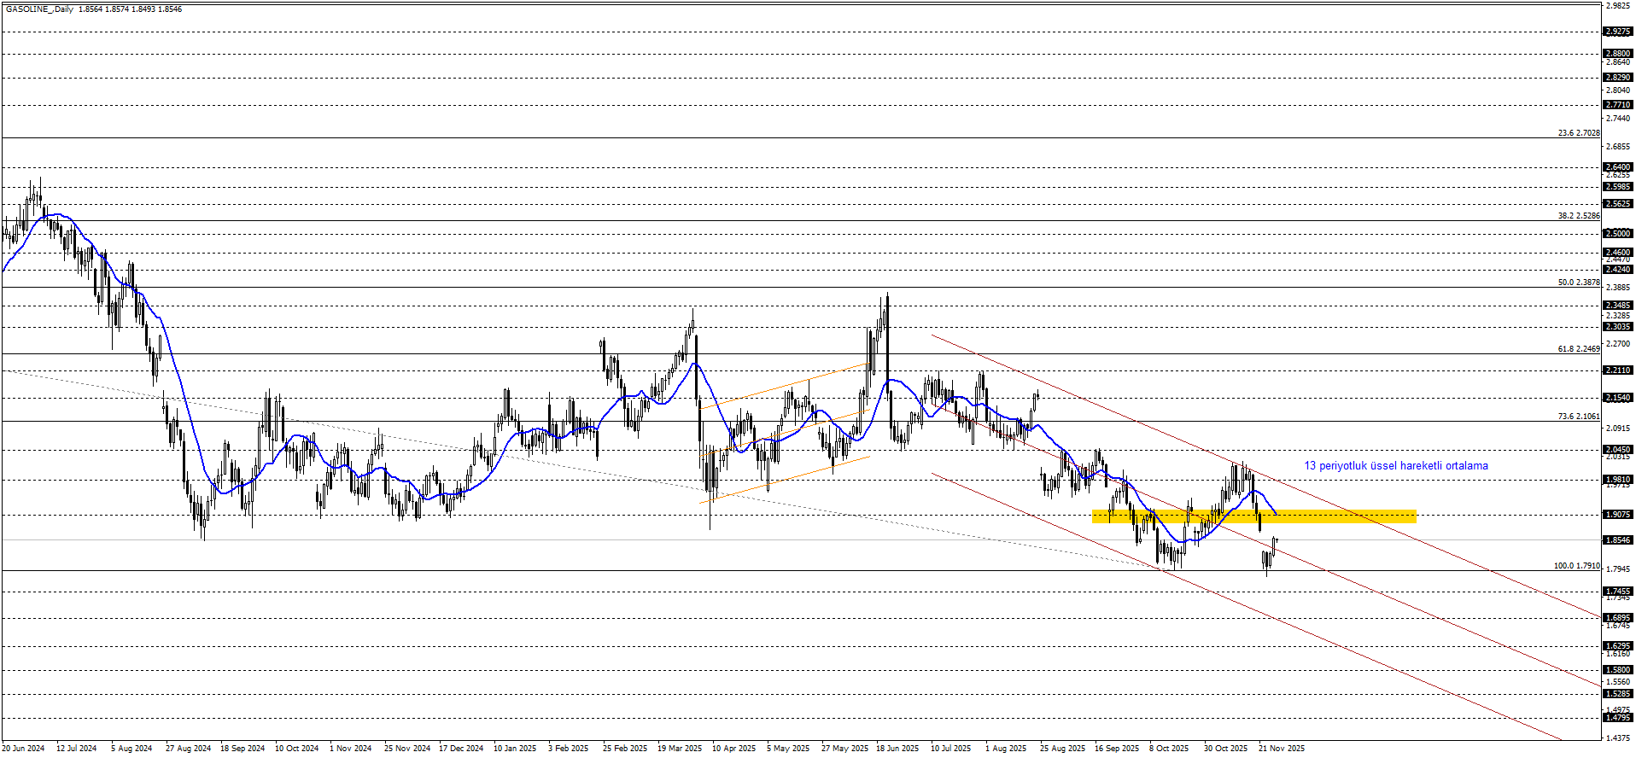
Task: Select the 38.2 2.5286 Fibonacci level label
Action: coord(1578,216)
